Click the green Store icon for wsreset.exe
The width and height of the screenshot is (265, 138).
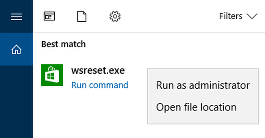point(52,75)
